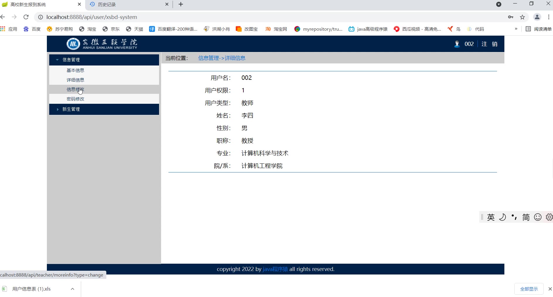
Task: Toggle the IME moon half-width mode
Action: 503,217
